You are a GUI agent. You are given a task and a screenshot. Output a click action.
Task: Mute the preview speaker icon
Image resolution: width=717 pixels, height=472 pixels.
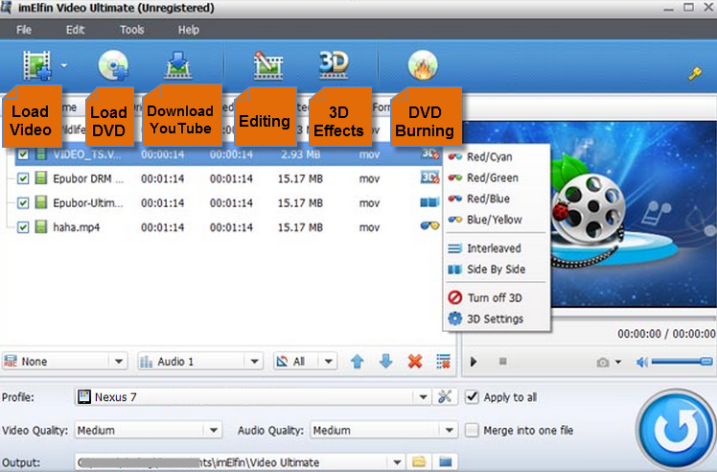[x=642, y=362]
